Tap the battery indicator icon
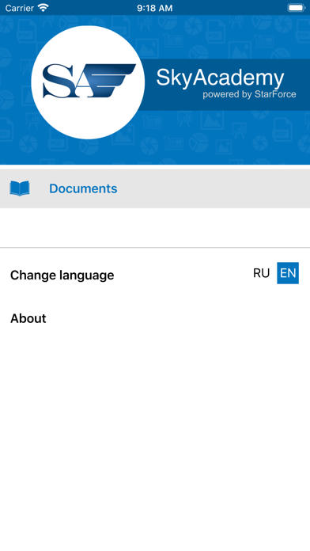Image resolution: width=310 pixels, height=551 pixels. click(297, 8)
